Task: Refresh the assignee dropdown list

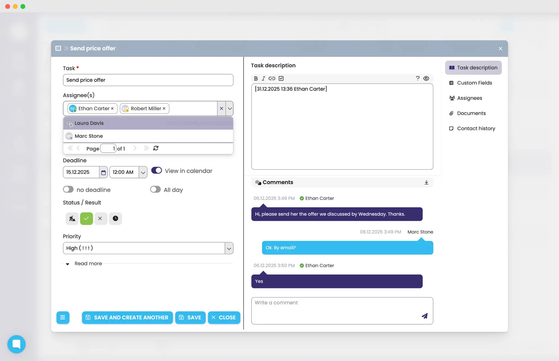Action: 156,148
